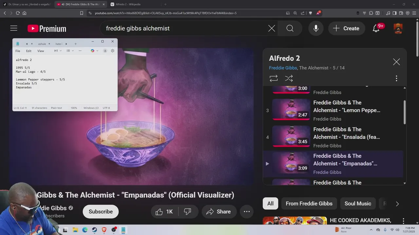Bookmark this page in address bar

82,13
